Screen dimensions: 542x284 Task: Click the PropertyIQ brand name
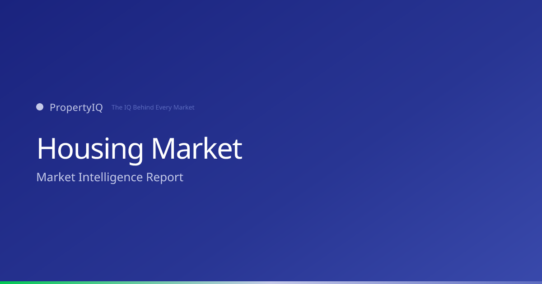(76, 108)
